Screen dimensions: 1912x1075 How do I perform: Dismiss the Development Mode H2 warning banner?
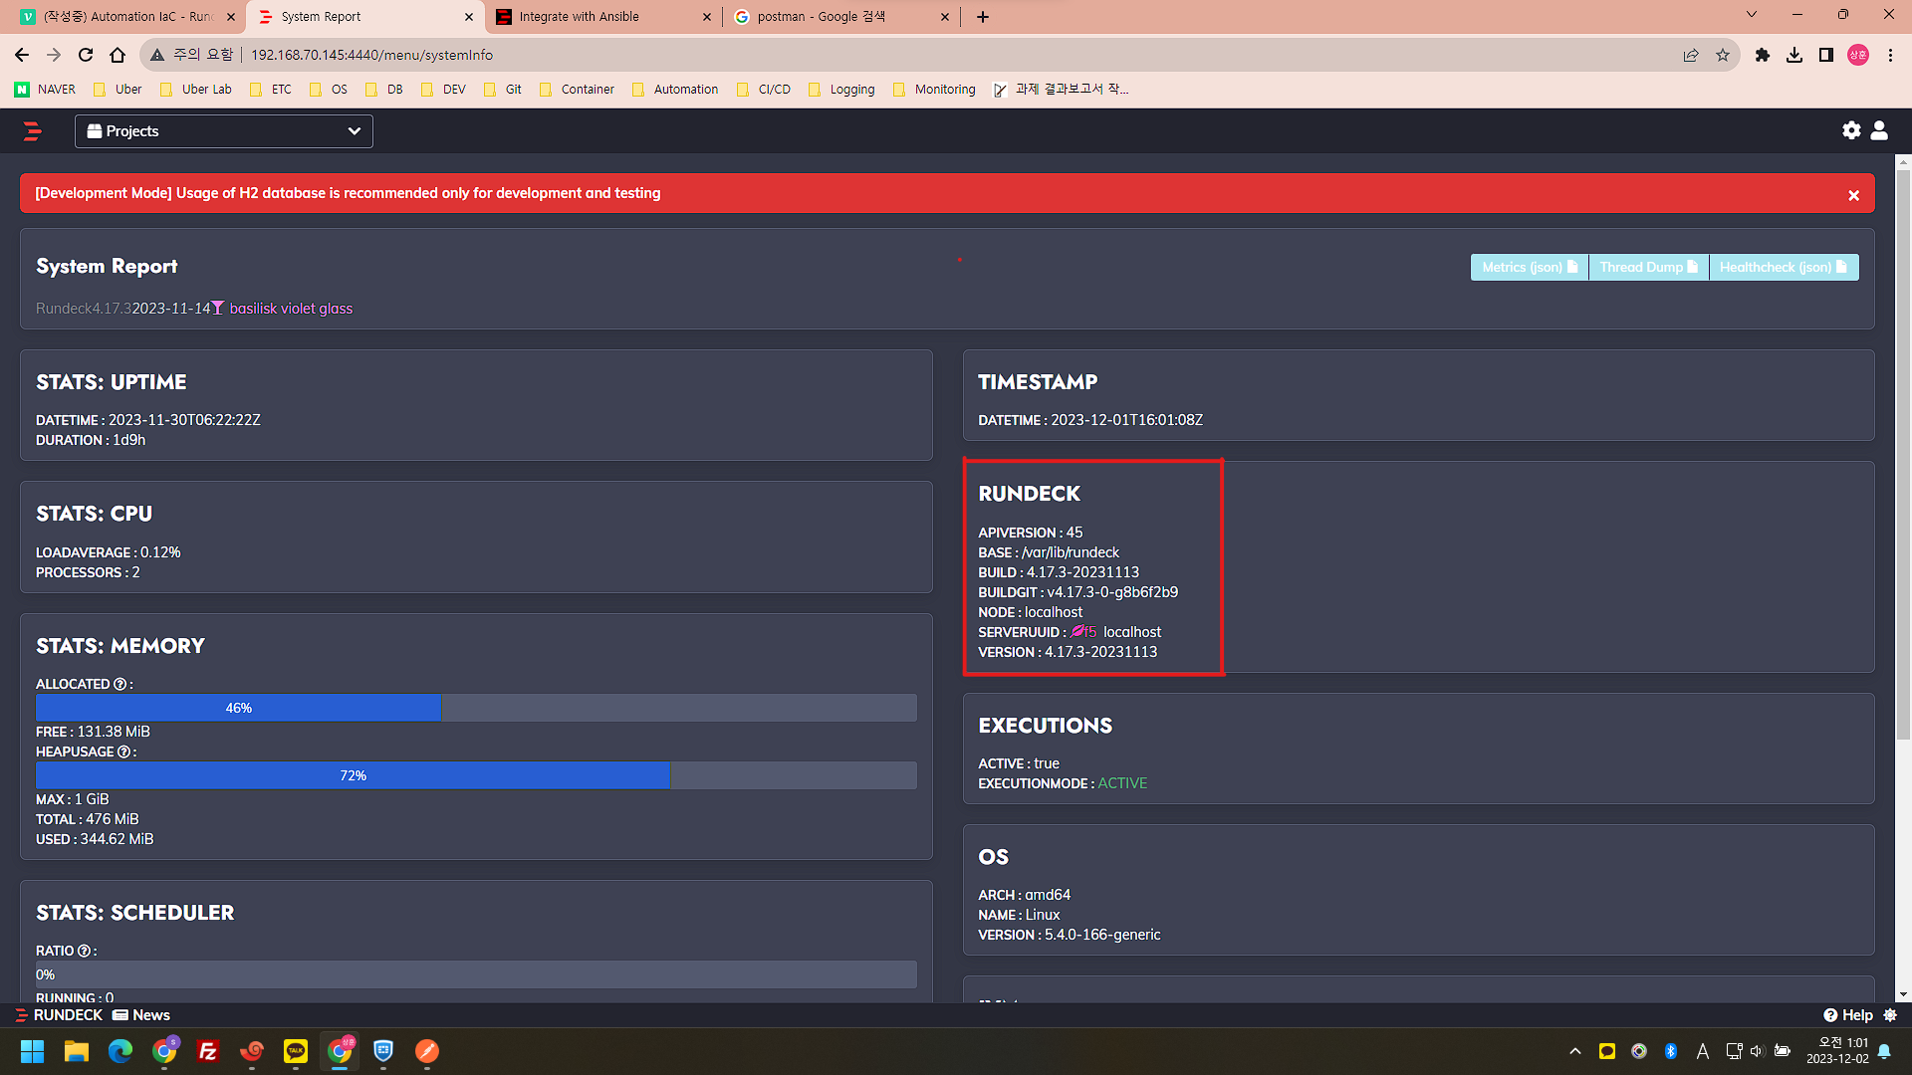(x=1854, y=195)
